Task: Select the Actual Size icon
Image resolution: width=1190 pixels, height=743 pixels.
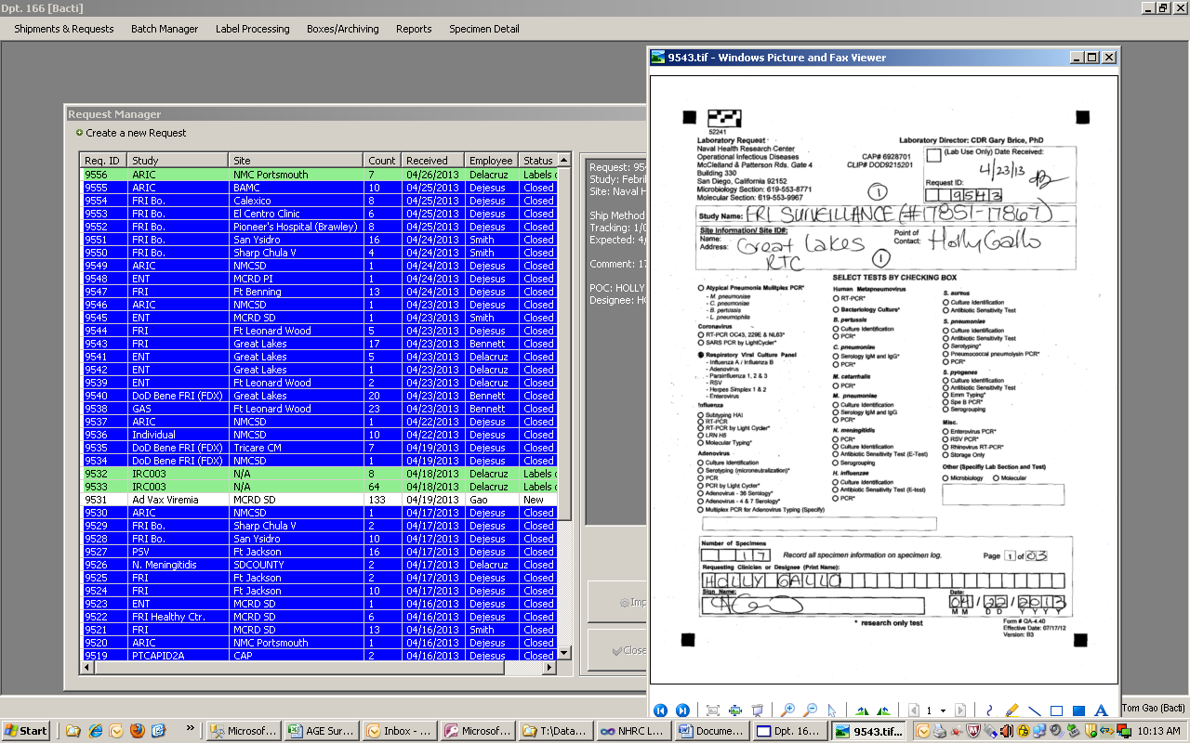Action: [x=734, y=710]
